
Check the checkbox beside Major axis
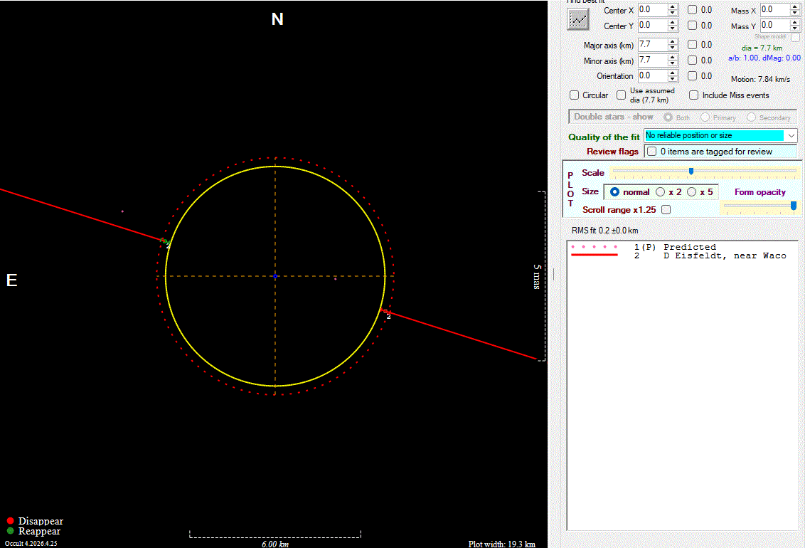pos(692,45)
